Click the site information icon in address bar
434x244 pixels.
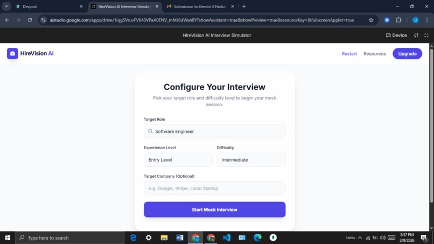(x=44, y=20)
